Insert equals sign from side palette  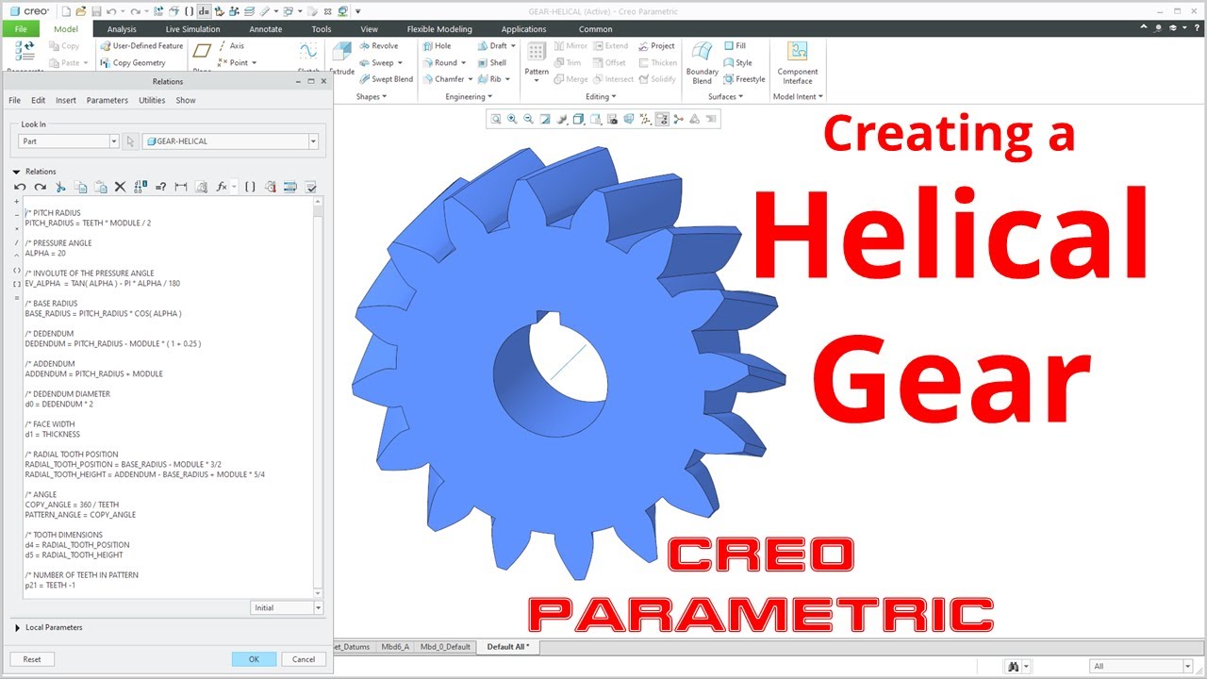click(17, 297)
